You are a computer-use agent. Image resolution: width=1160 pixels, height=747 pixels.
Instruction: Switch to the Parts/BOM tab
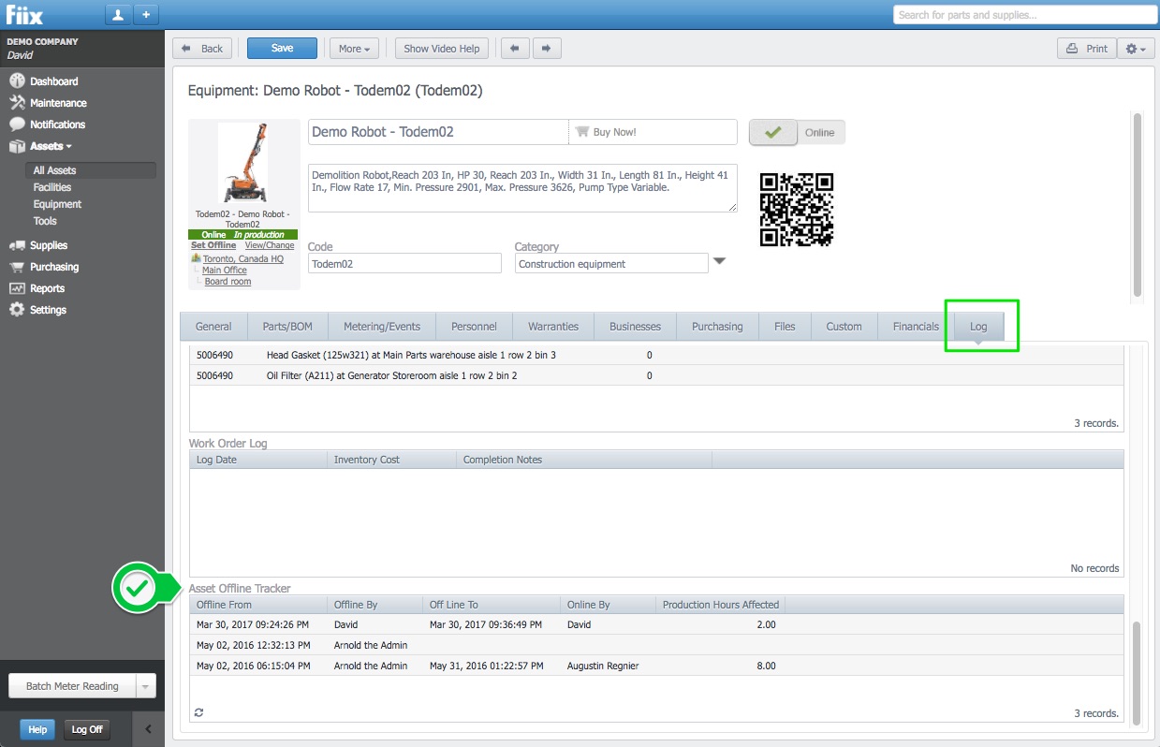(287, 327)
